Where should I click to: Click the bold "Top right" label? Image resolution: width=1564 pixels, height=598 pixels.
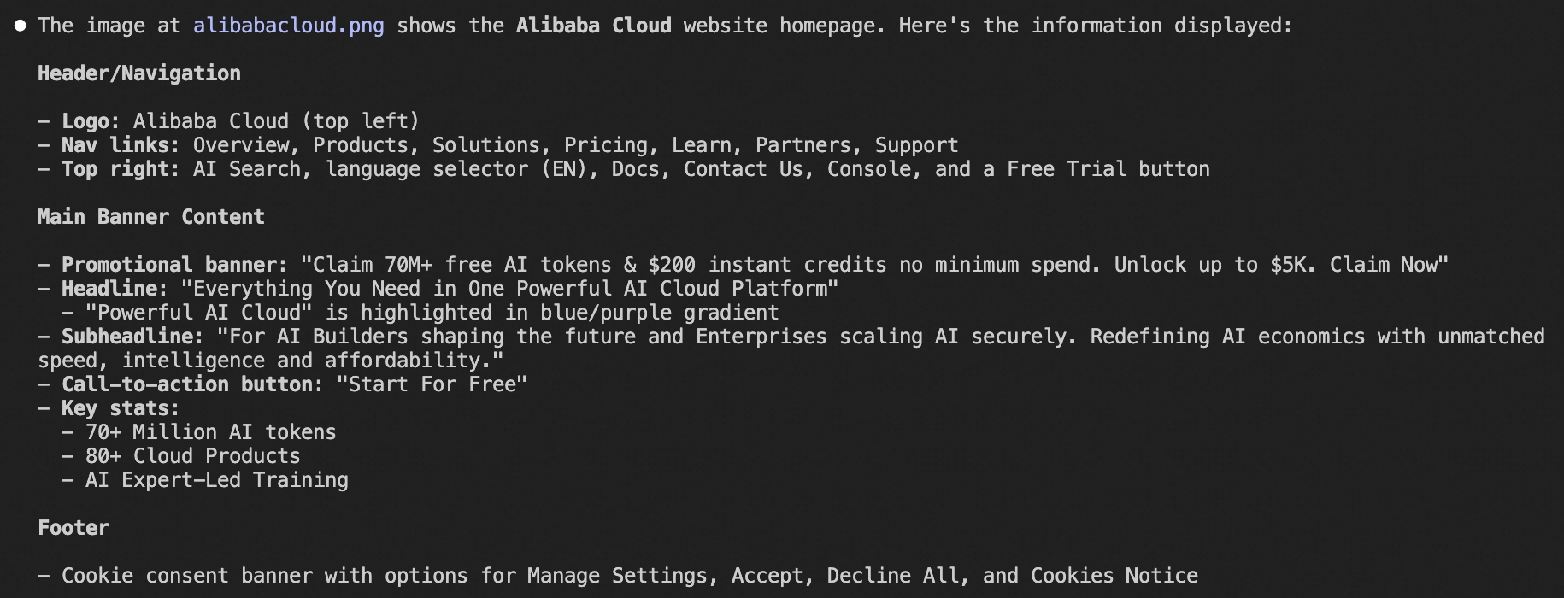(x=120, y=169)
